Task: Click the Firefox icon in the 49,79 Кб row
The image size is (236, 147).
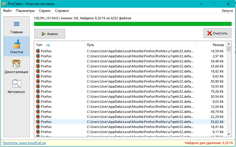Action: (x=38, y=112)
